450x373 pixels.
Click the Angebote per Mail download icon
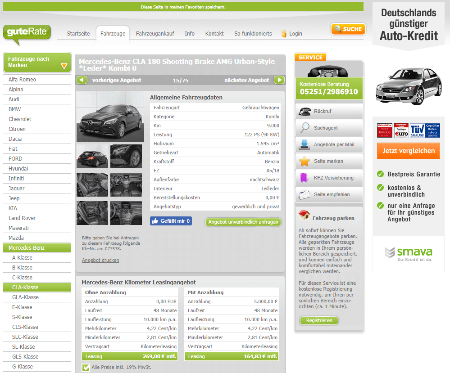coord(305,144)
